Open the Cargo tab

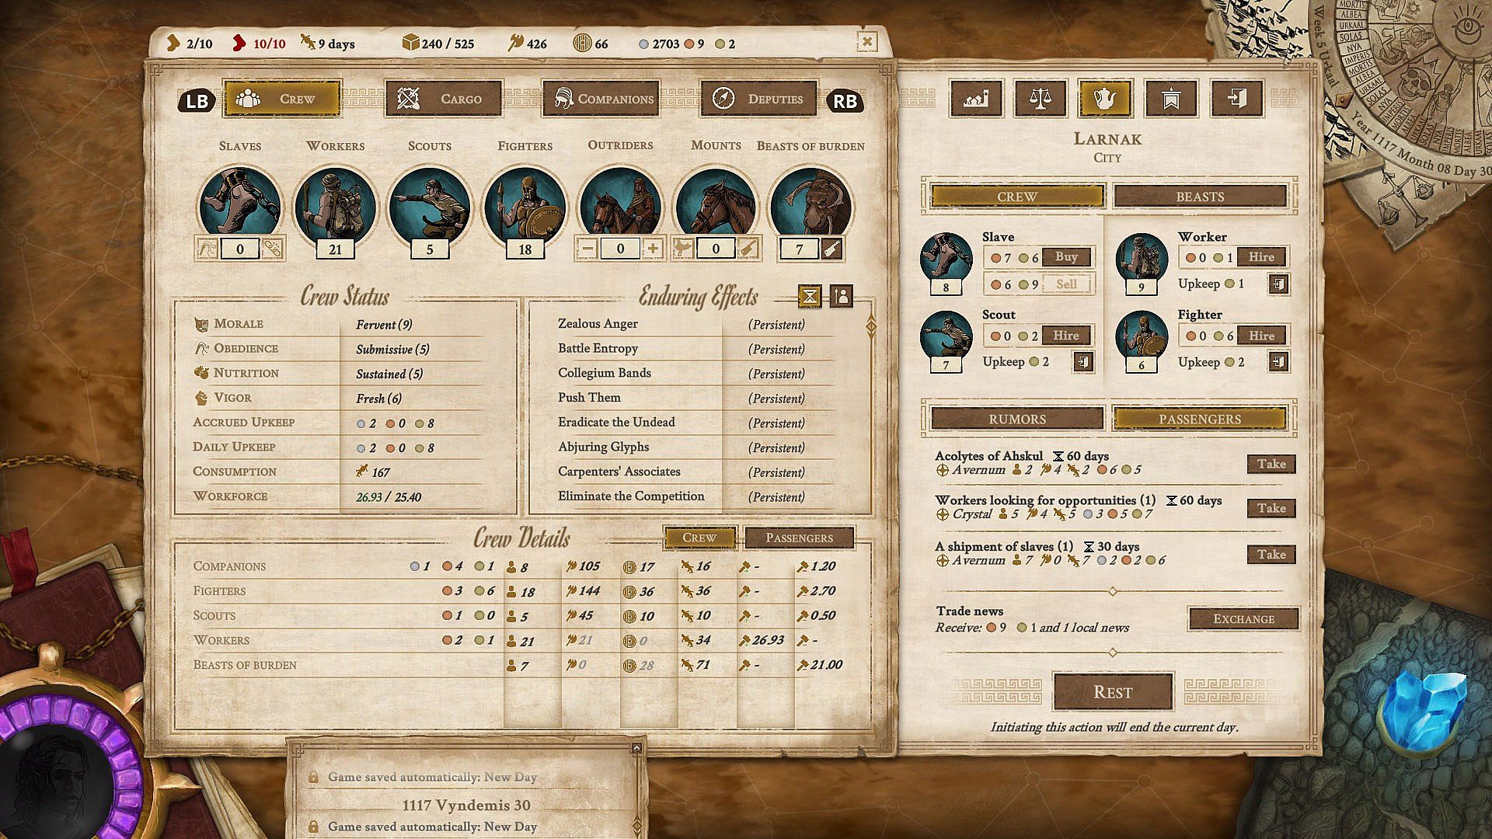(443, 99)
